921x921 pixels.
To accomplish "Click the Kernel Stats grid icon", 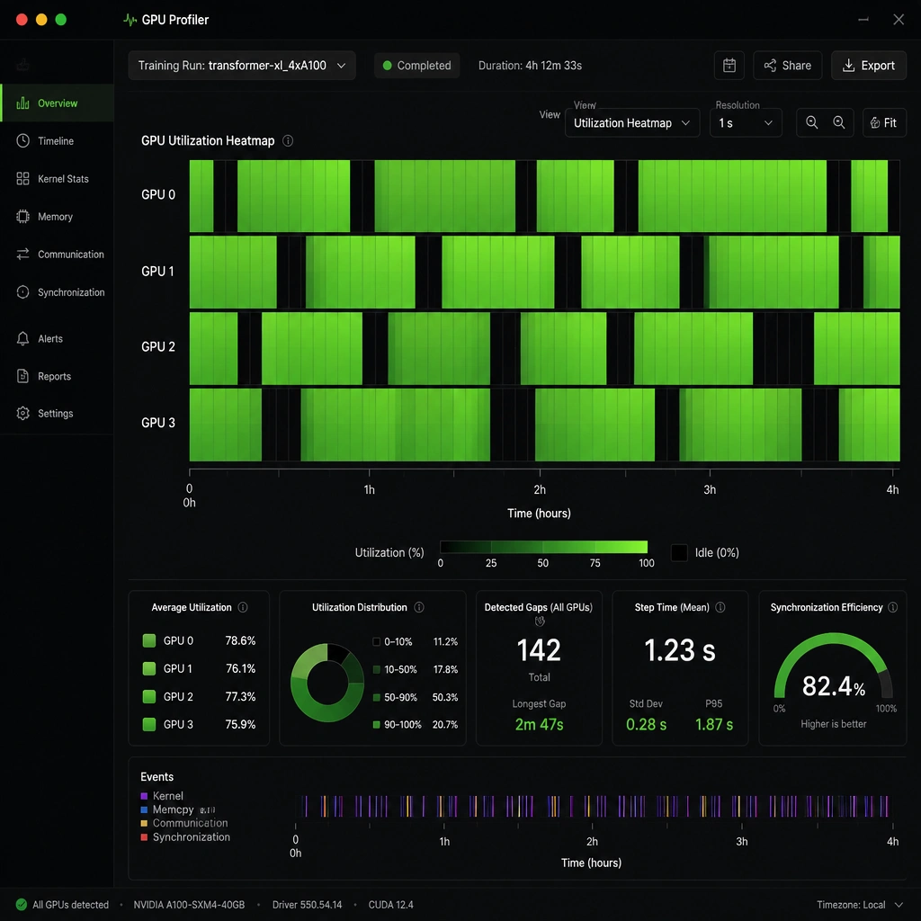I will click(22, 179).
